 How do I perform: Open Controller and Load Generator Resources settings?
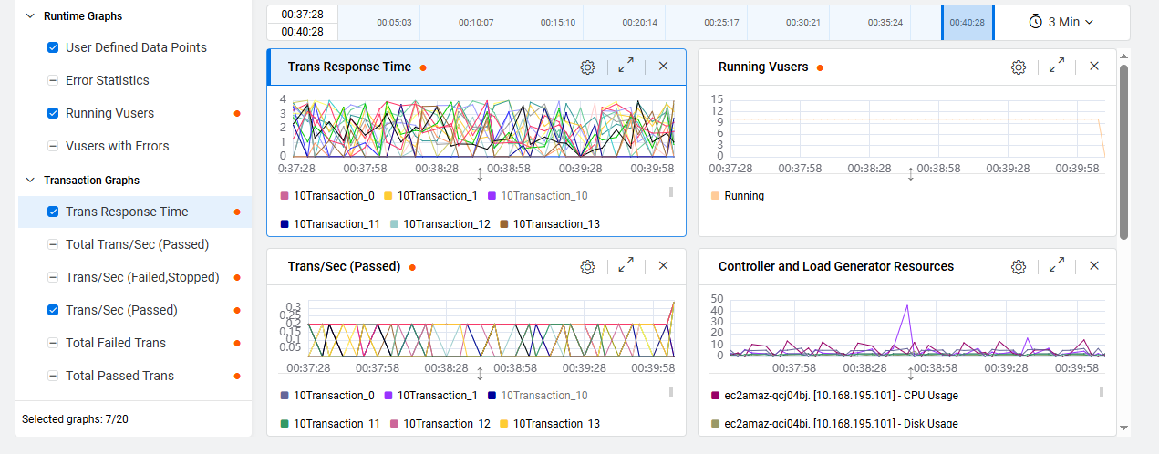(1019, 266)
